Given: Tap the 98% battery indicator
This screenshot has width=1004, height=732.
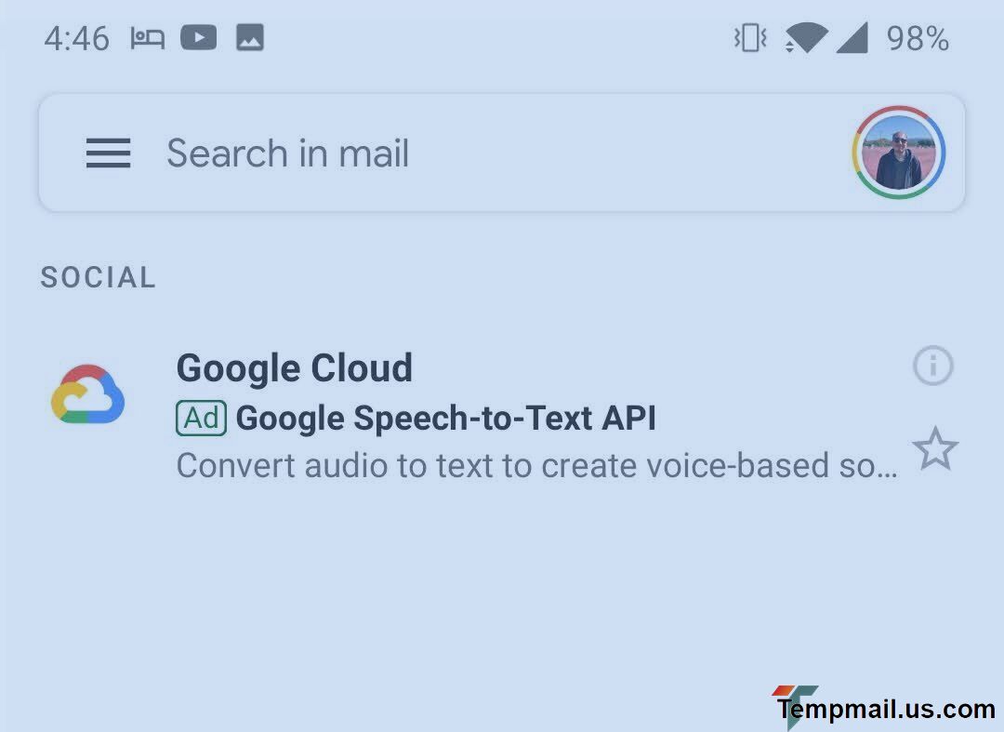Looking at the screenshot, I should pos(918,39).
